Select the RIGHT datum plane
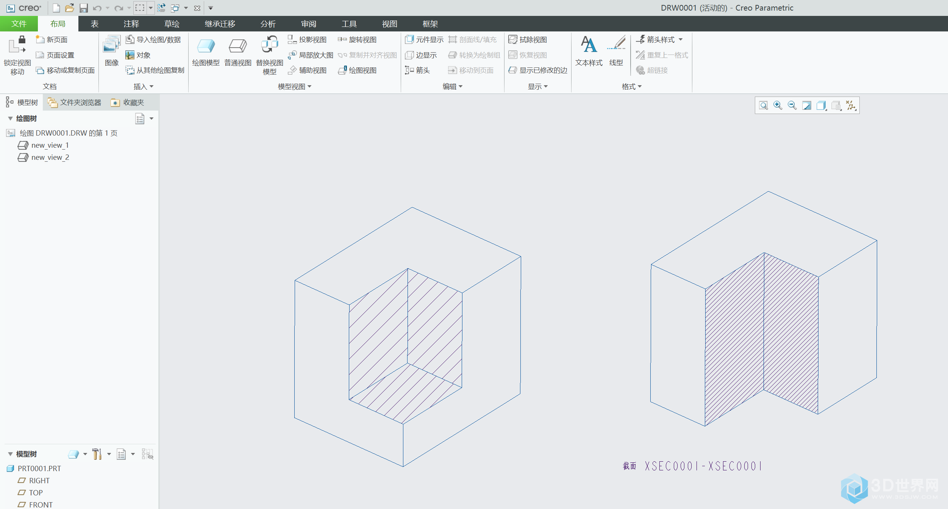This screenshot has width=948, height=509. [x=34, y=481]
